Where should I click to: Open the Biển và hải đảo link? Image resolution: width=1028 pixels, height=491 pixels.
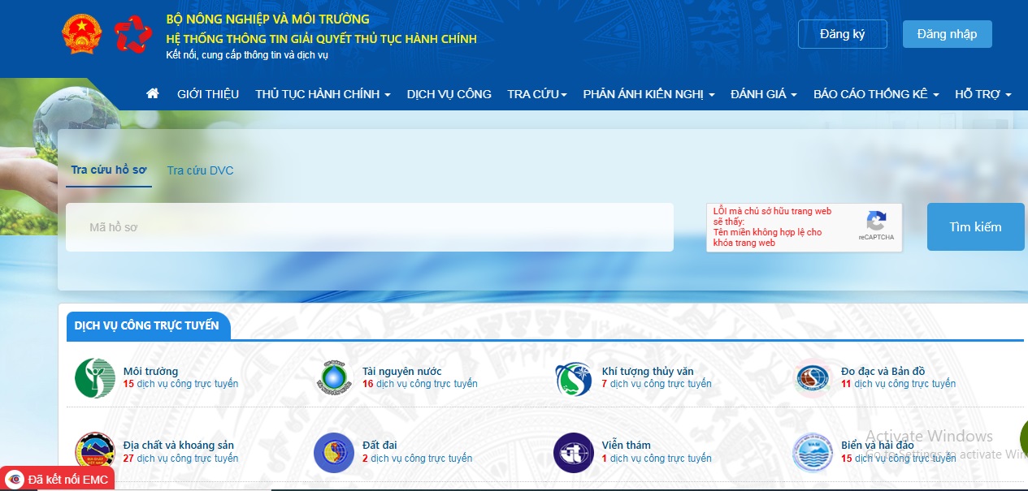pyautogui.click(x=878, y=446)
